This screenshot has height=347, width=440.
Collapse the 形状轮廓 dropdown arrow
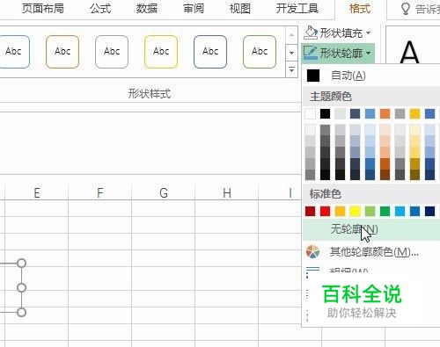[369, 53]
